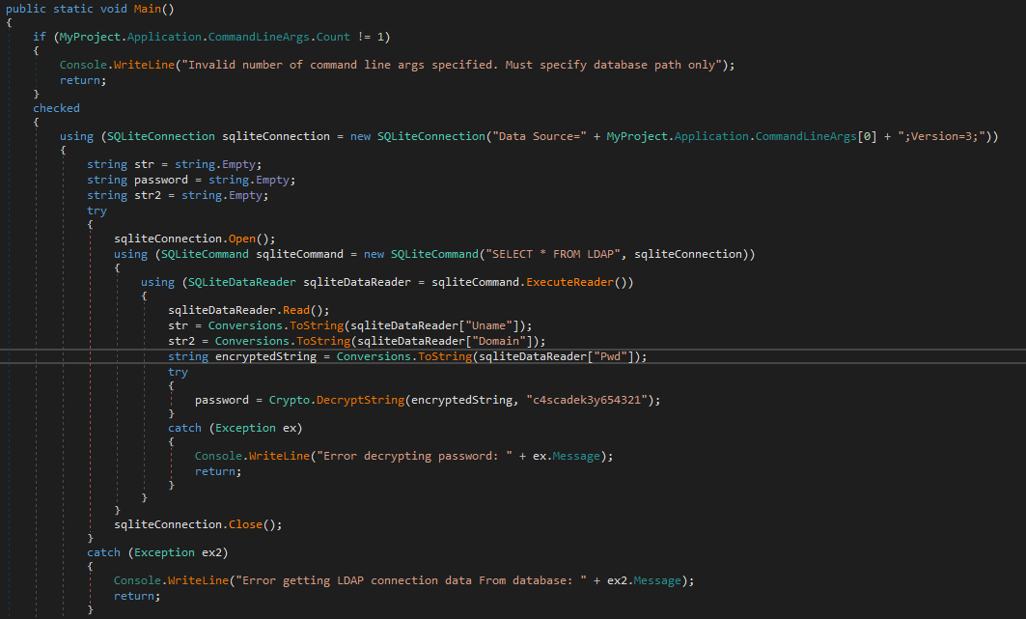Click the Main method name in the signature
Viewport: 1026px width, 619px height.
point(148,9)
